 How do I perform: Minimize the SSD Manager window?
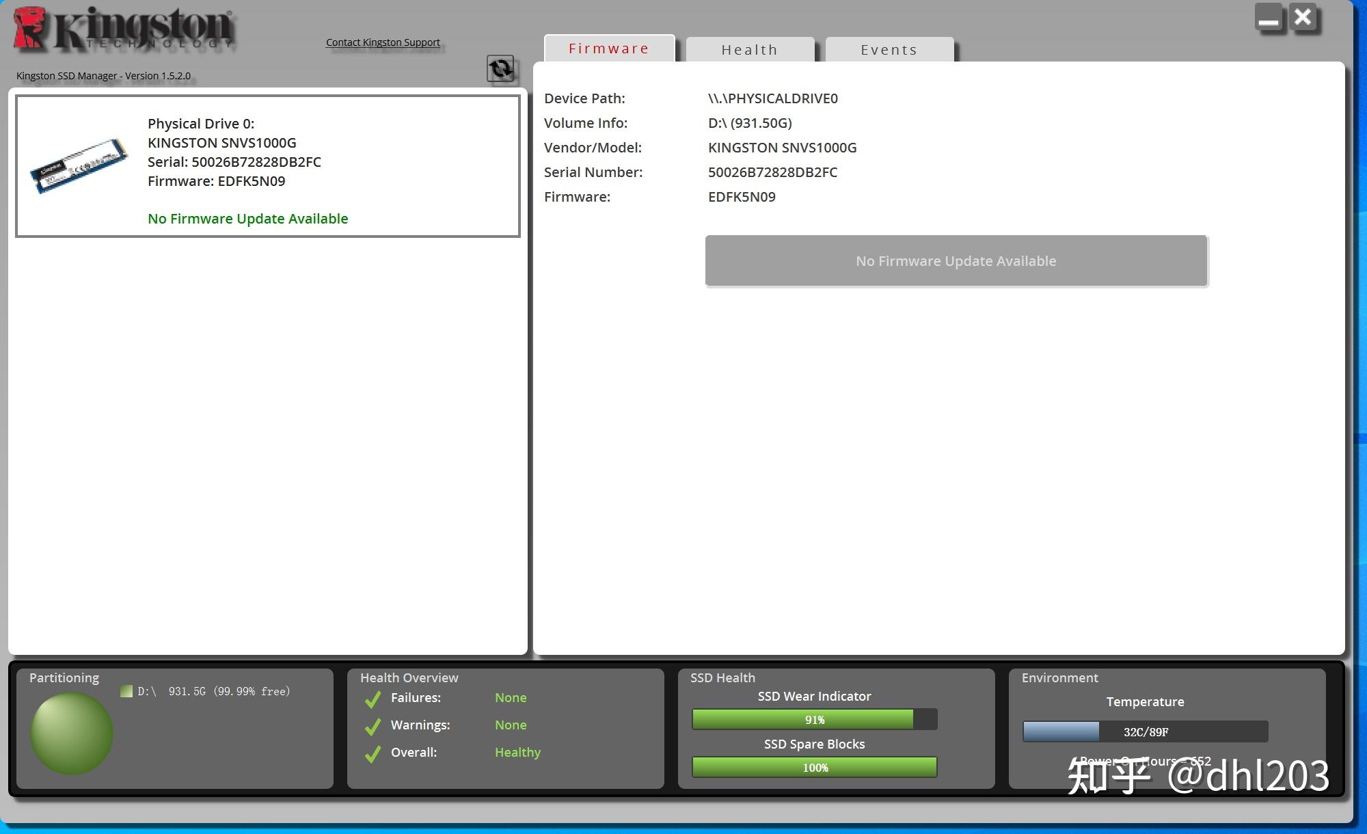click(x=1269, y=18)
